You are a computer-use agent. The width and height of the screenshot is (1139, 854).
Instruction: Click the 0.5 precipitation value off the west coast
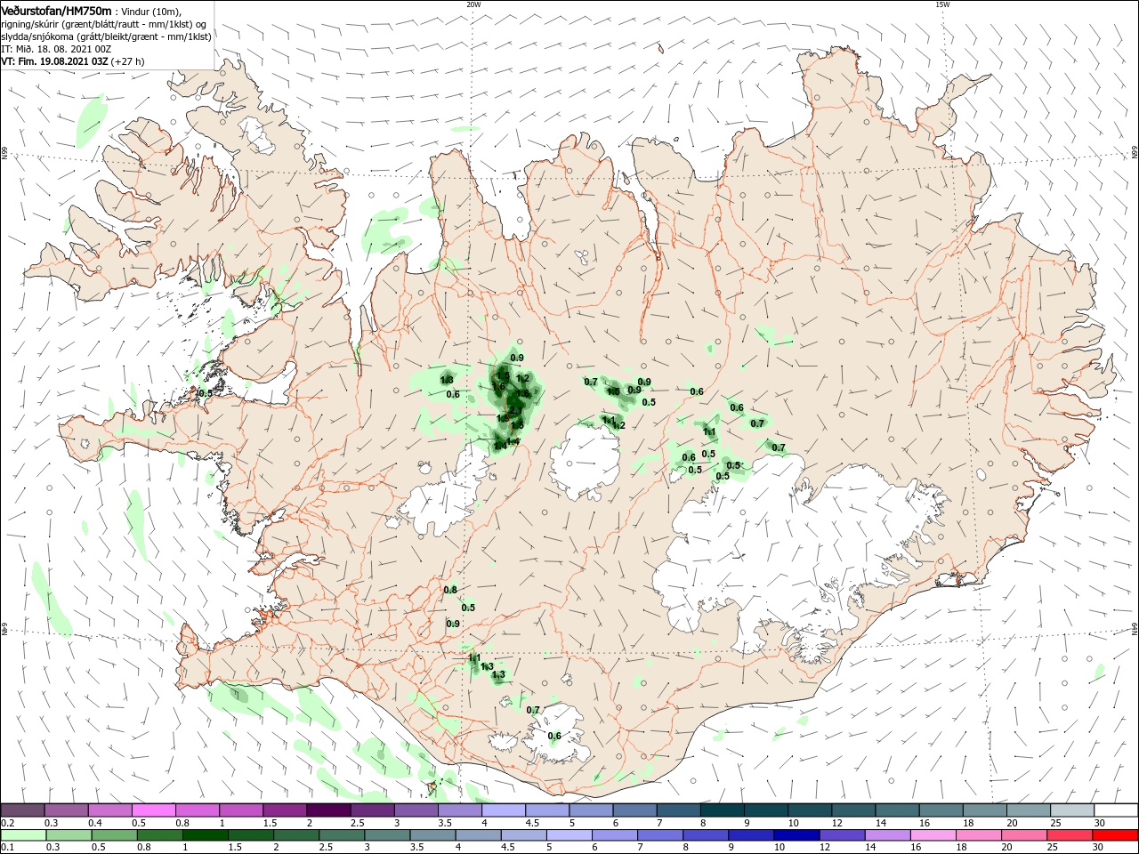pos(205,393)
